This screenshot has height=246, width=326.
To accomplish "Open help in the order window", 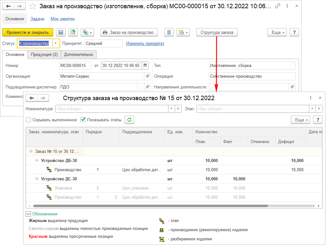I will click(294, 32).
